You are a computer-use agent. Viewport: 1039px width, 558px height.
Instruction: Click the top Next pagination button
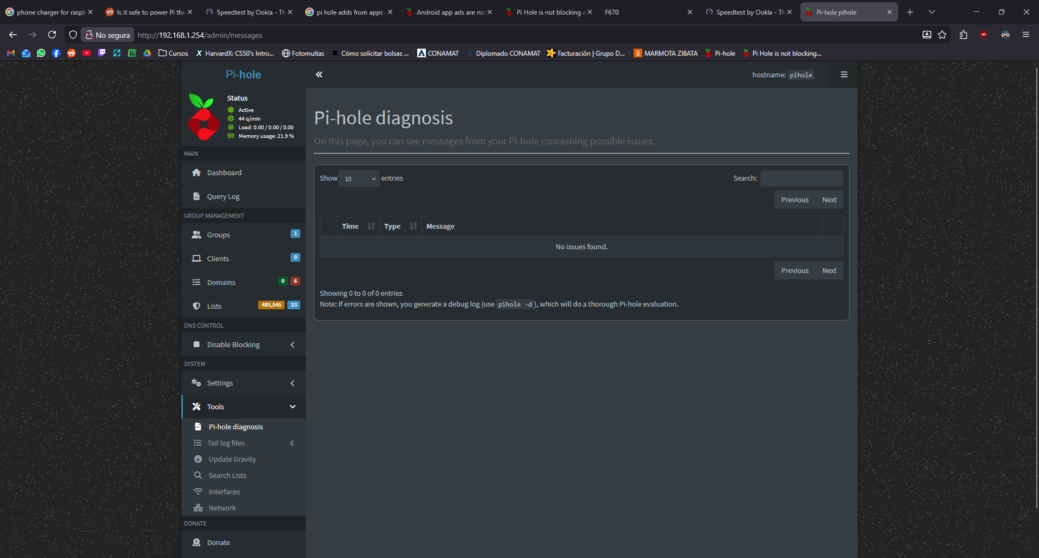click(x=829, y=200)
